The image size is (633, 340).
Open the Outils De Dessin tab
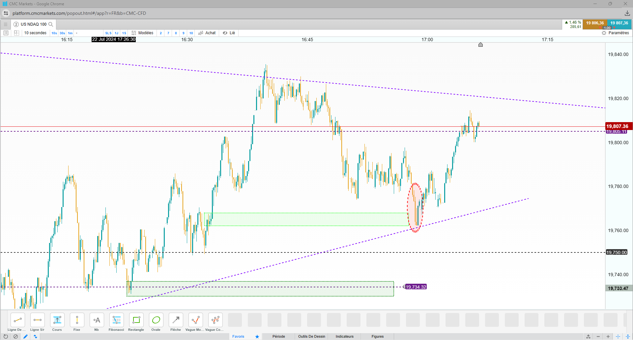click(311, 336)
